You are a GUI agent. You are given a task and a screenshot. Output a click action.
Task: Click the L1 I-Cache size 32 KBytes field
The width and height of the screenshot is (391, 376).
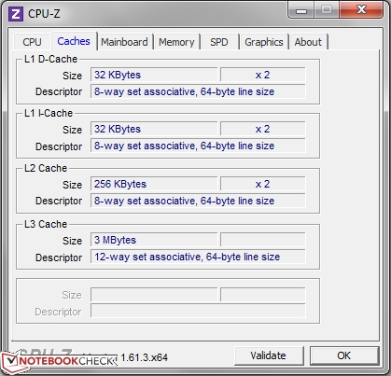(x=154, y=129)
